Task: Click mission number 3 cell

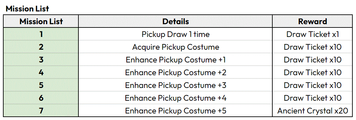Action: (x=41, y=60)
